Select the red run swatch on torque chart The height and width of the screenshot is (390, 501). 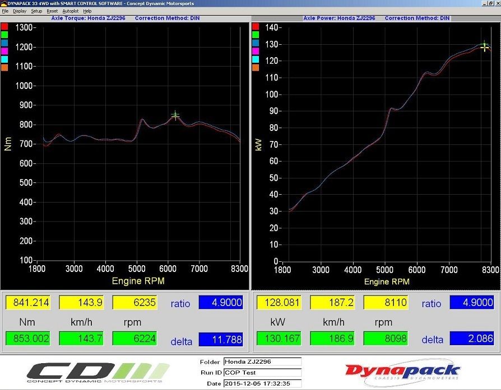(4, 26)
